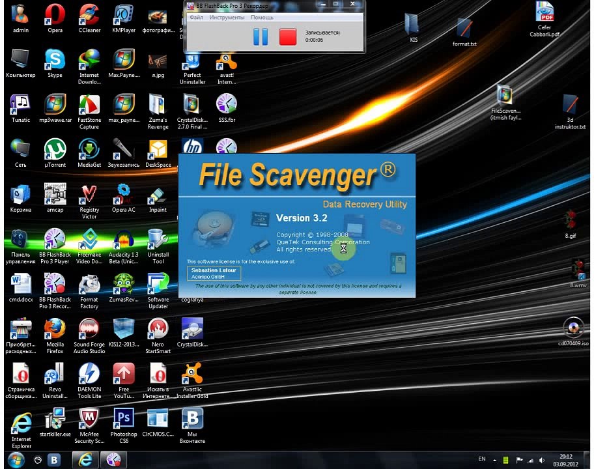The image size is (594, 469).
Task: Show hidden tray icons arrow
Action: tap(494, 461)
